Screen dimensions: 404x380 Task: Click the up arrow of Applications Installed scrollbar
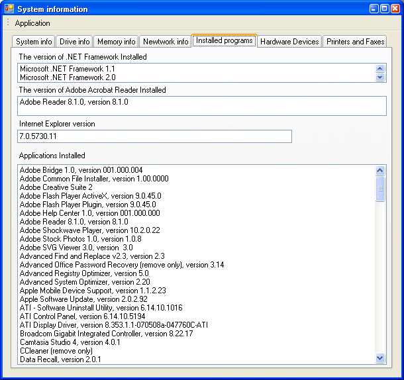click(x=380, y=170)
